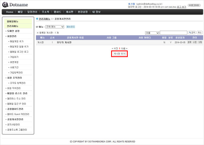Viewport: 204px width, 145px height.
Task: Open 모두의 게시판 board entry
Action: 64,42
